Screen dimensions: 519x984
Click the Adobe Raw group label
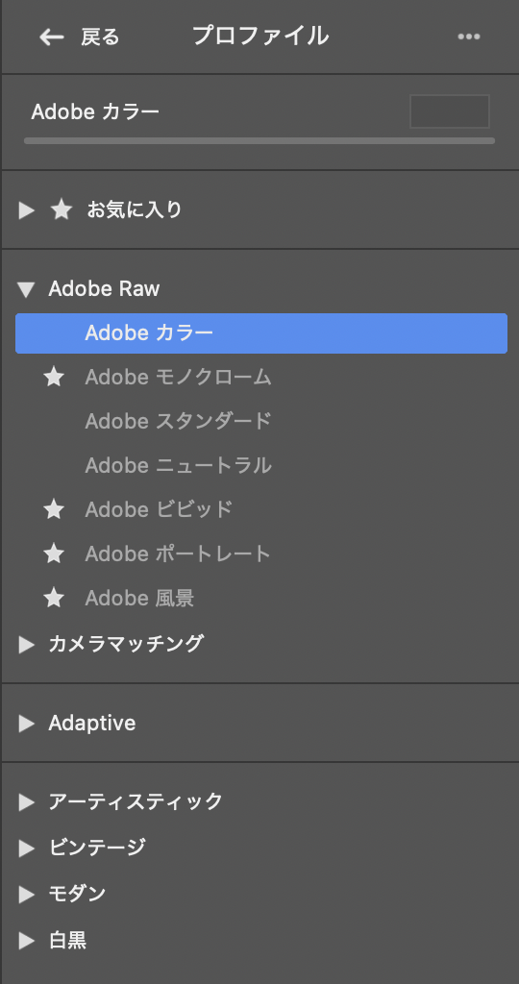click(x=104, y=288)
